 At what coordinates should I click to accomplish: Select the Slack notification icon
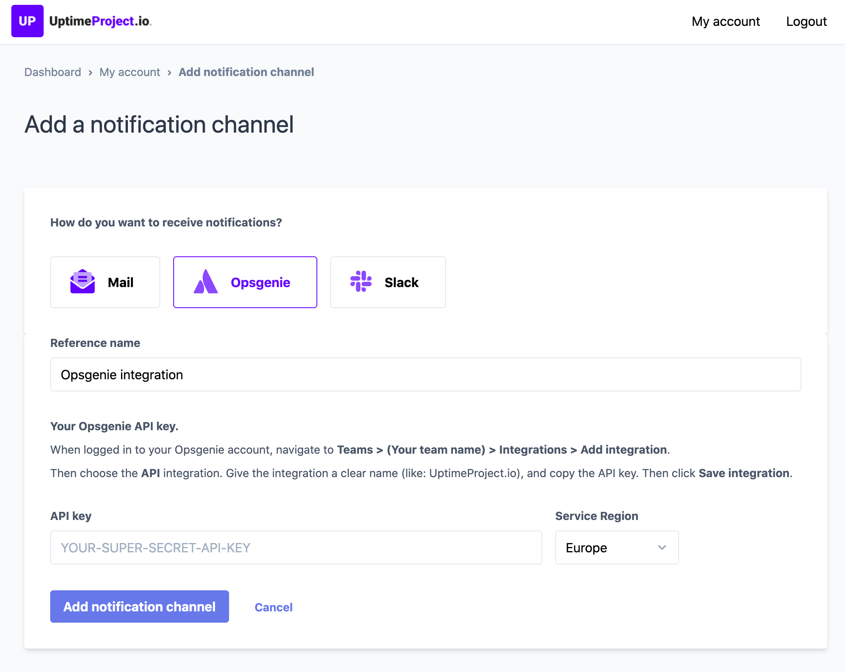click(360, 282)
